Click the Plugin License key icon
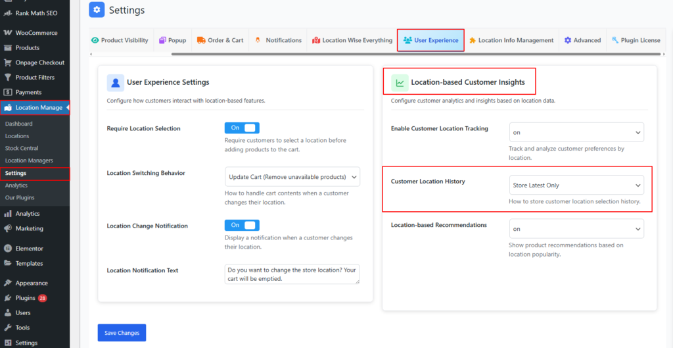Image resolution: width=673 pixels, height=348 pixels. point(615,40)
